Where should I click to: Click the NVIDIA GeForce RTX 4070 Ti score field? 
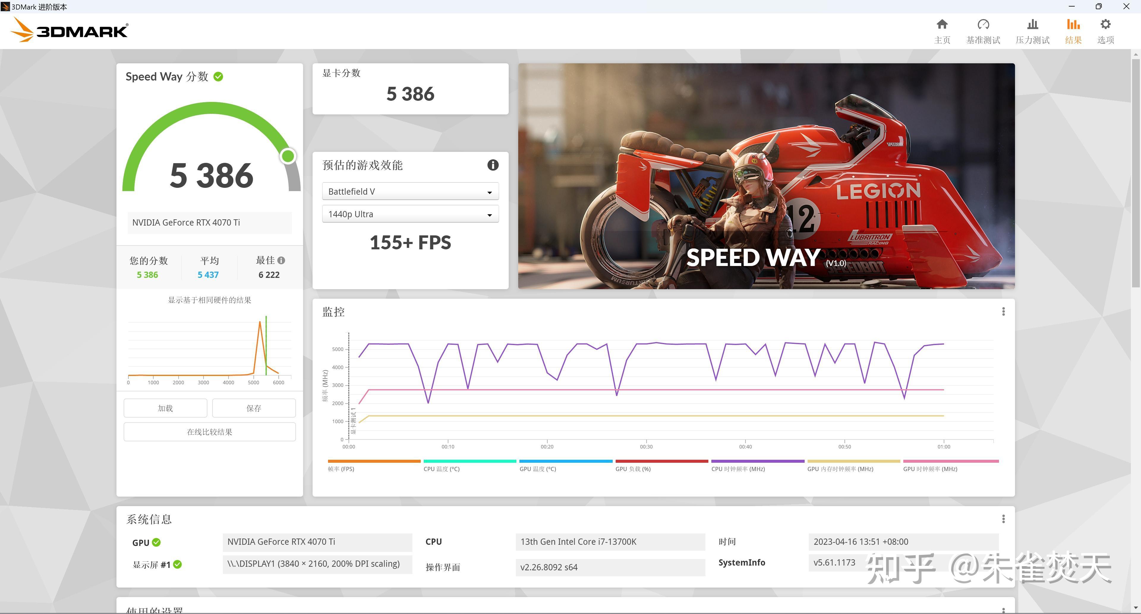click(209, 223)
